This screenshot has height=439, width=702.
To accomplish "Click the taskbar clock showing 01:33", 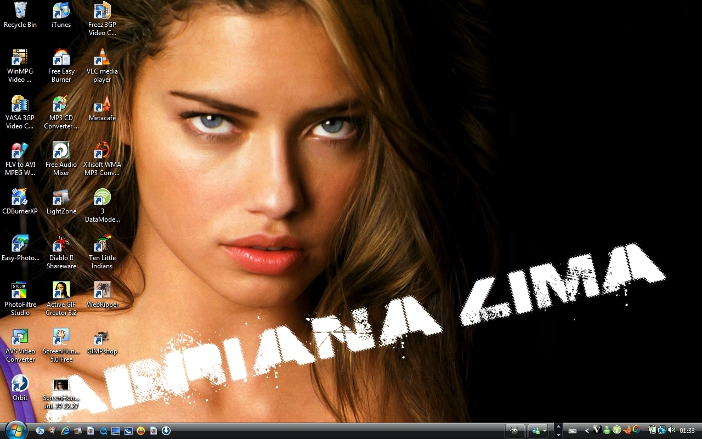I will point(687,431).
